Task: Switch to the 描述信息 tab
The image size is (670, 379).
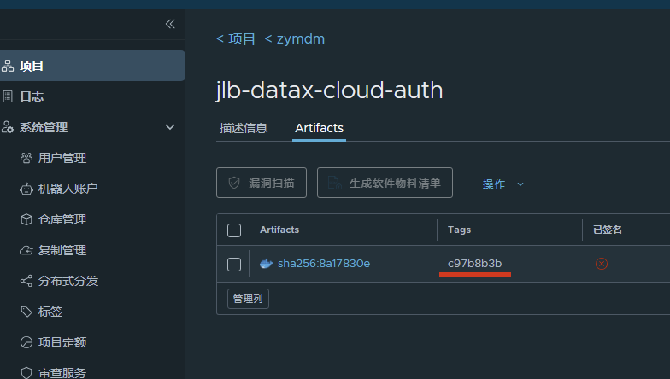Action: tap(244, 128)
